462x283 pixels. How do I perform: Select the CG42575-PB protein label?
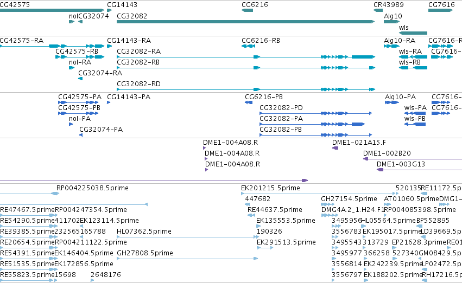click(x=79, y=108)
